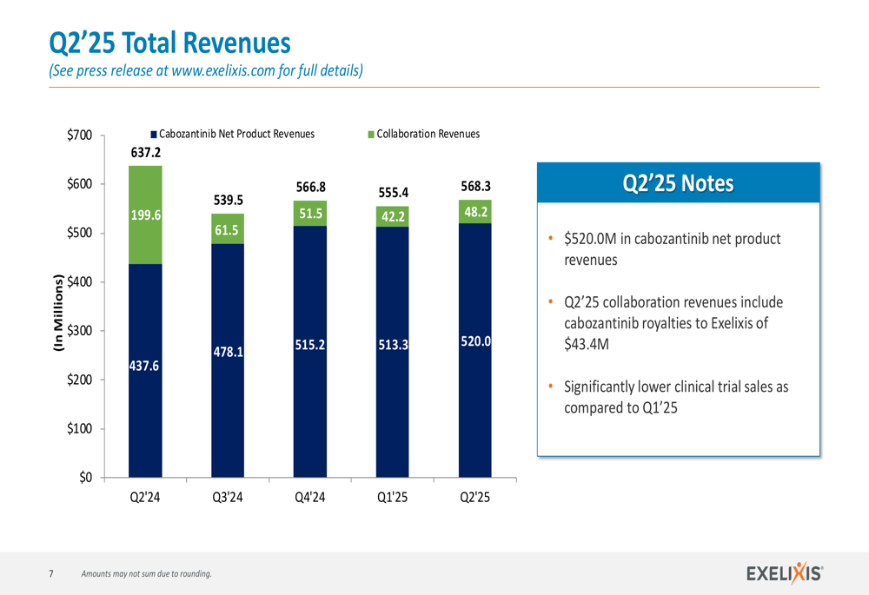Click the 539.5 total above the Q3'24 bar
Screen dimensions: 869x595
(229, 200)
